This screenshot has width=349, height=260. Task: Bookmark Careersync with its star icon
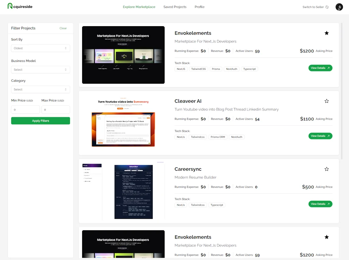[327, 169]
